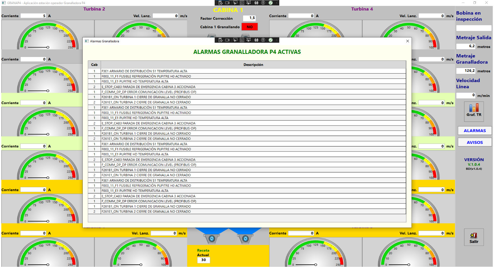This screenshot has height=267, width=494.
Task: Select Turbina 4 Vel. Lanz. value field
Action: (432, 16)
